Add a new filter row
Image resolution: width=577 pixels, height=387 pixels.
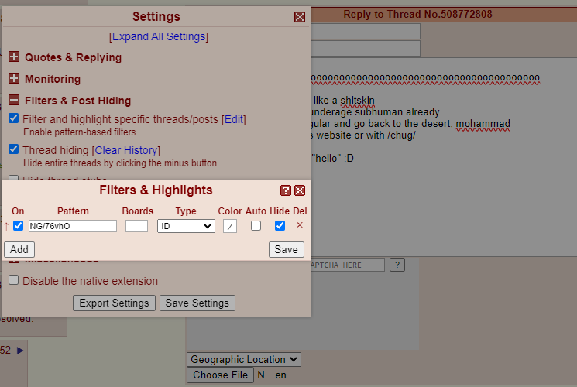[19, 249]
